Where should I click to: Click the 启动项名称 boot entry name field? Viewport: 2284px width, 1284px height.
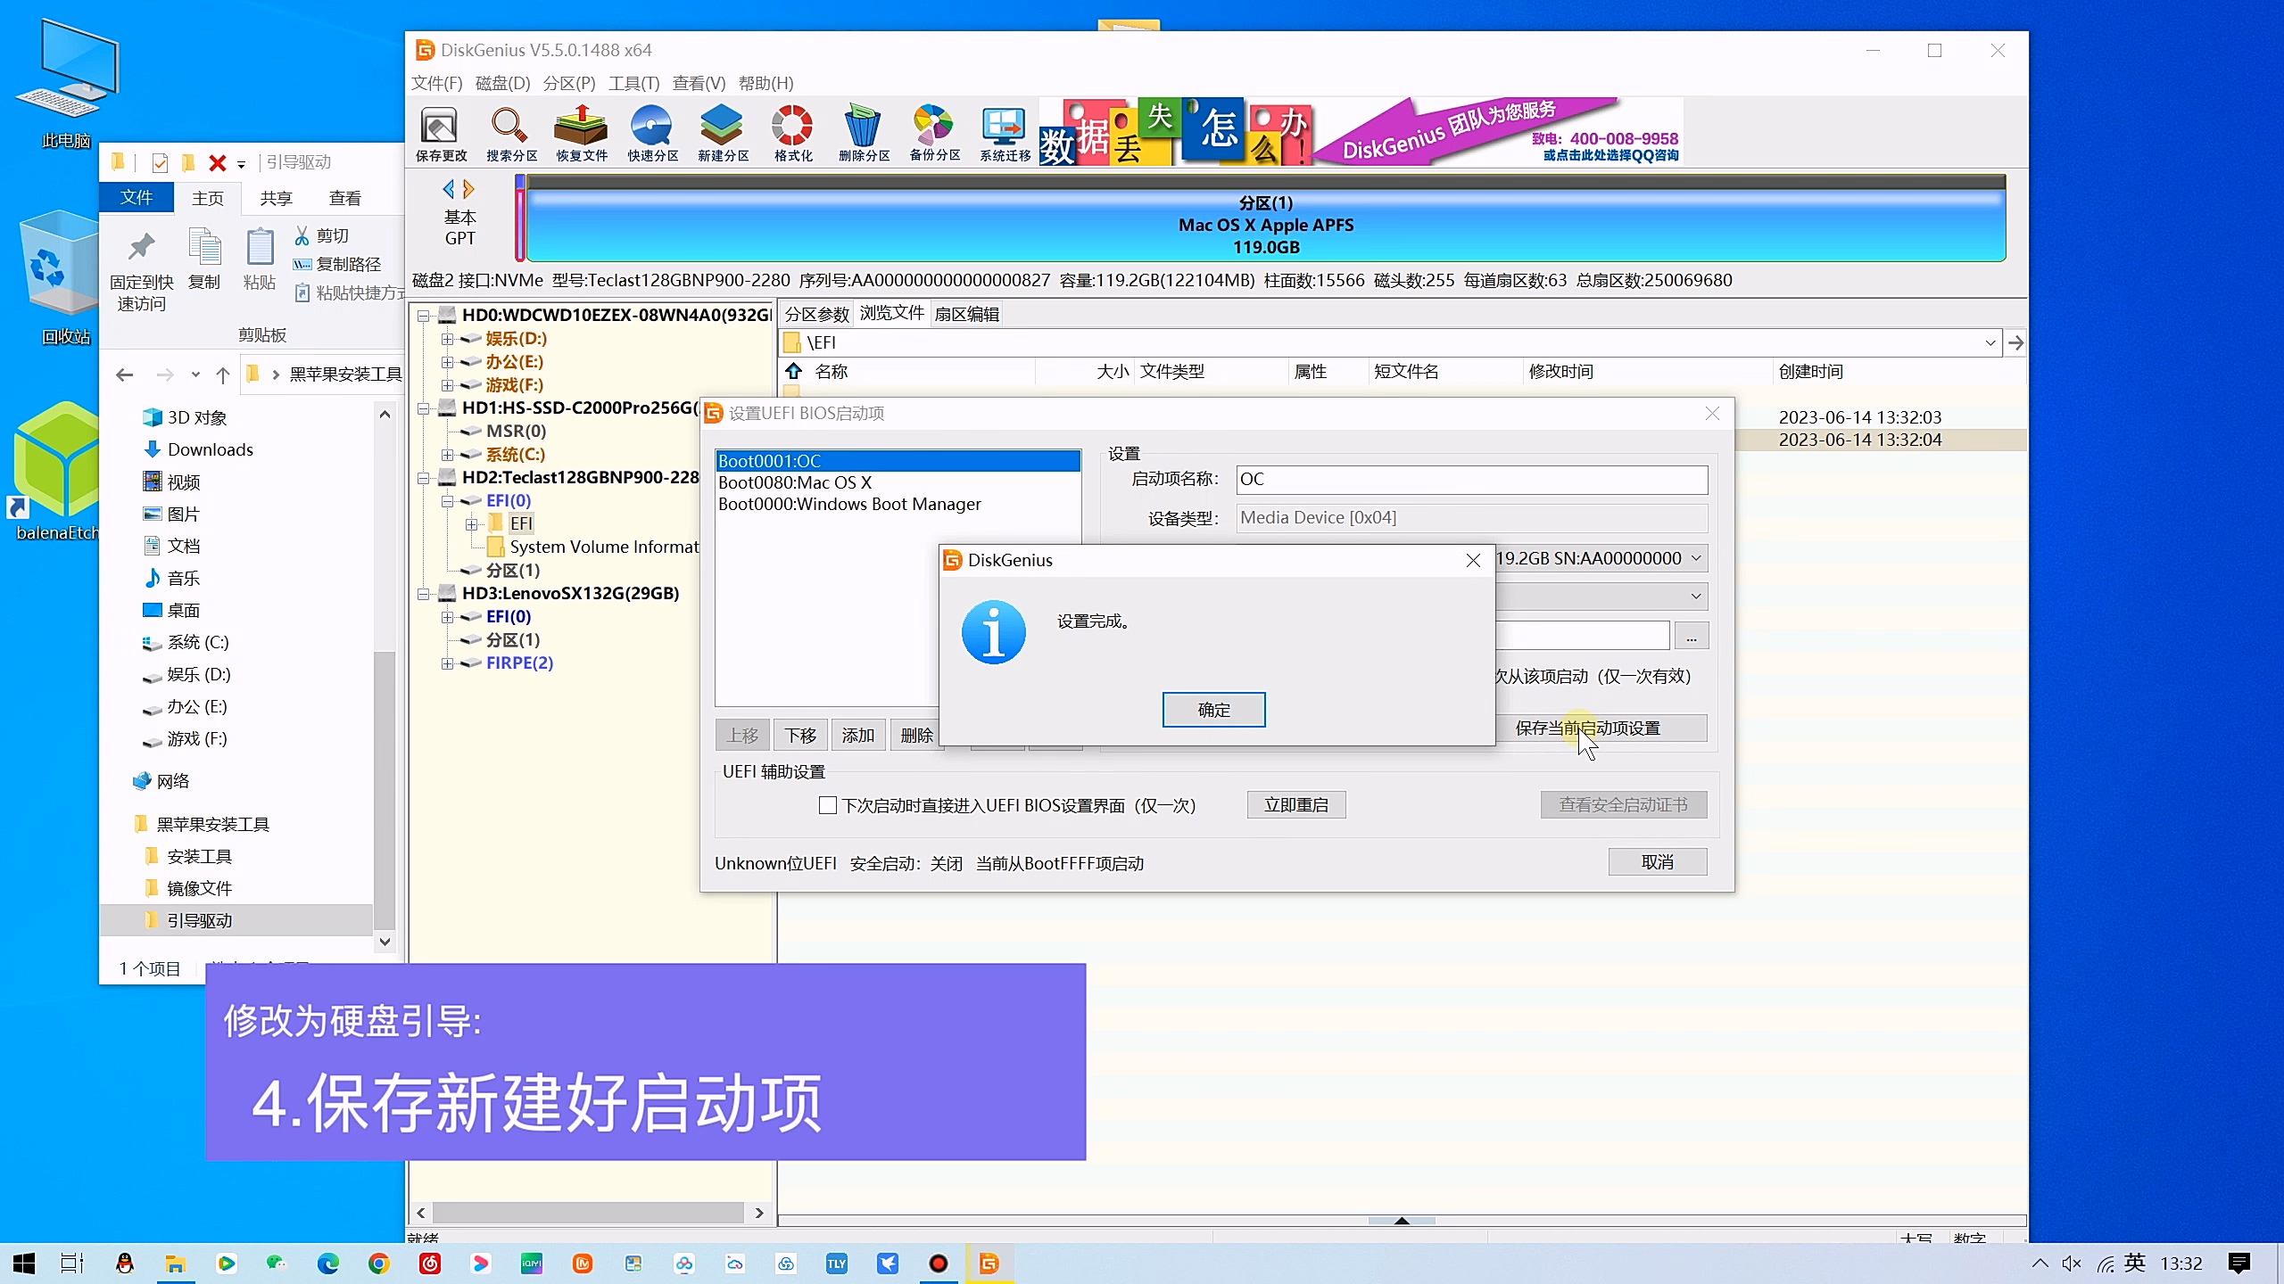tap(1470, 480)
